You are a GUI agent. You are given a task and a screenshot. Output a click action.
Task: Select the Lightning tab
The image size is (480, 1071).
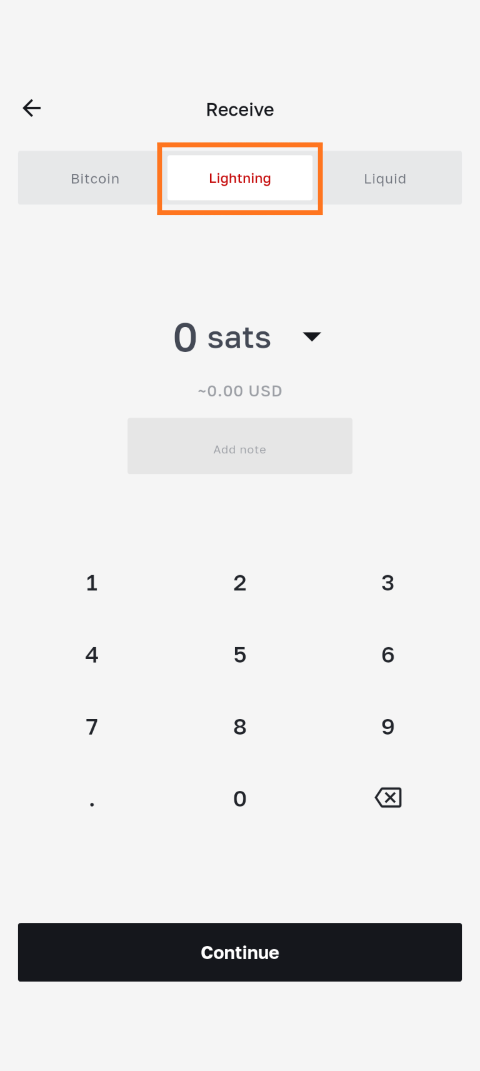coord(240,179)
